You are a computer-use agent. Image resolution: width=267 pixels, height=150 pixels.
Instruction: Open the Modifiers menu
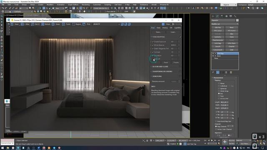pyautogui.click(x=50, y=5)
